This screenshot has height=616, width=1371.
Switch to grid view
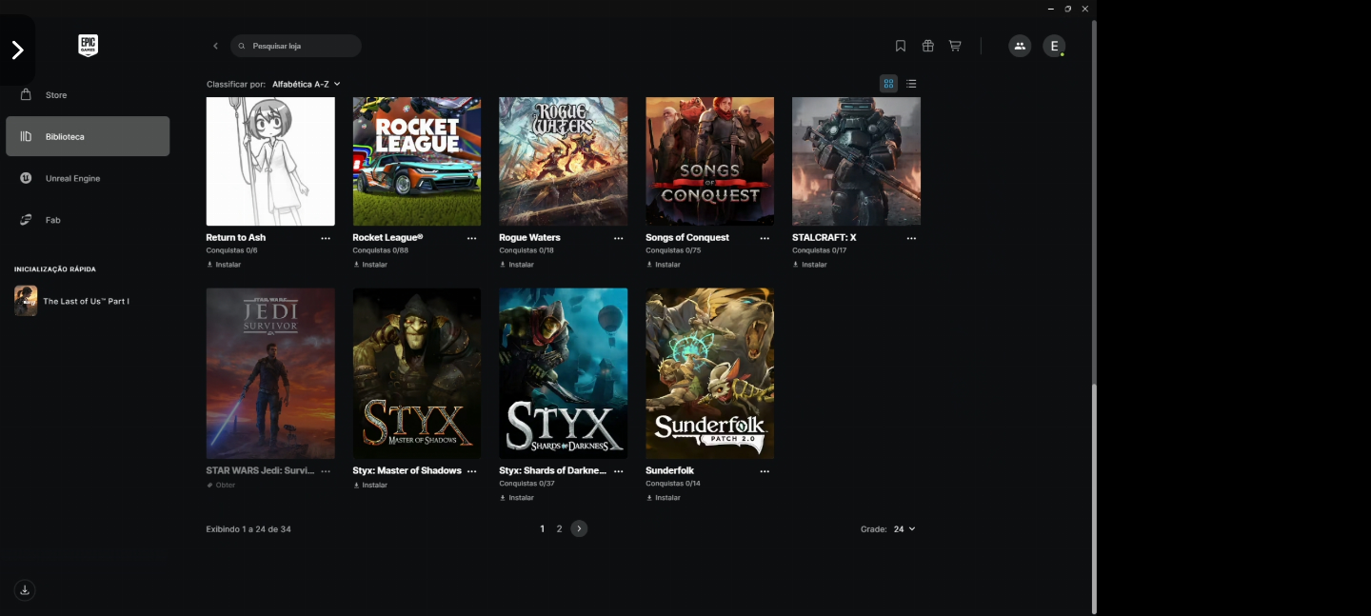click(888, 84)
